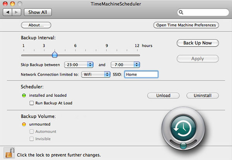Click the SSID text field containing Home
The width and height of the screenshot is (232, 160).
[141, 74]
